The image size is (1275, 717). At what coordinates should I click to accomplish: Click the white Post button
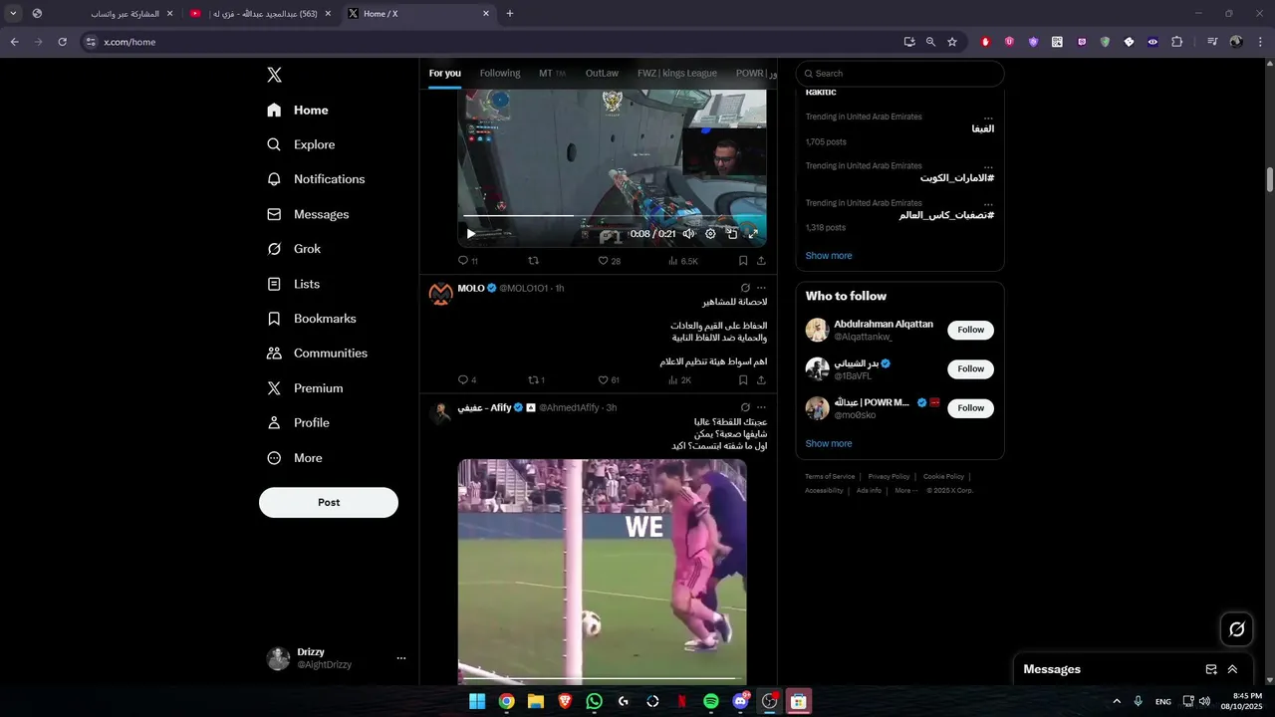point(329,502)
